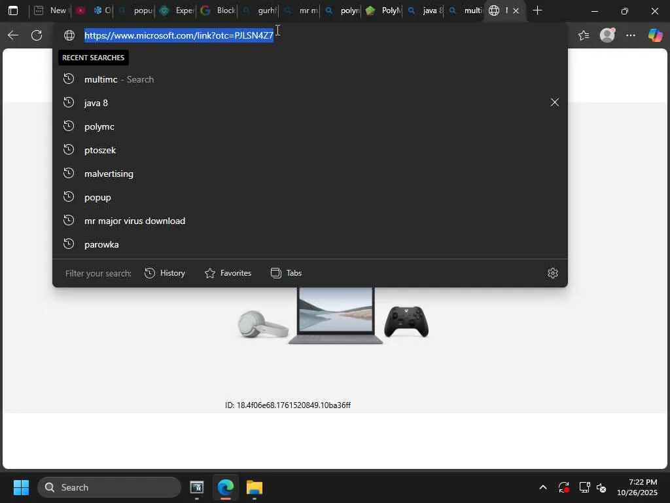Filter search by Tabs
The image size is (670, 503).
(287, 273)
